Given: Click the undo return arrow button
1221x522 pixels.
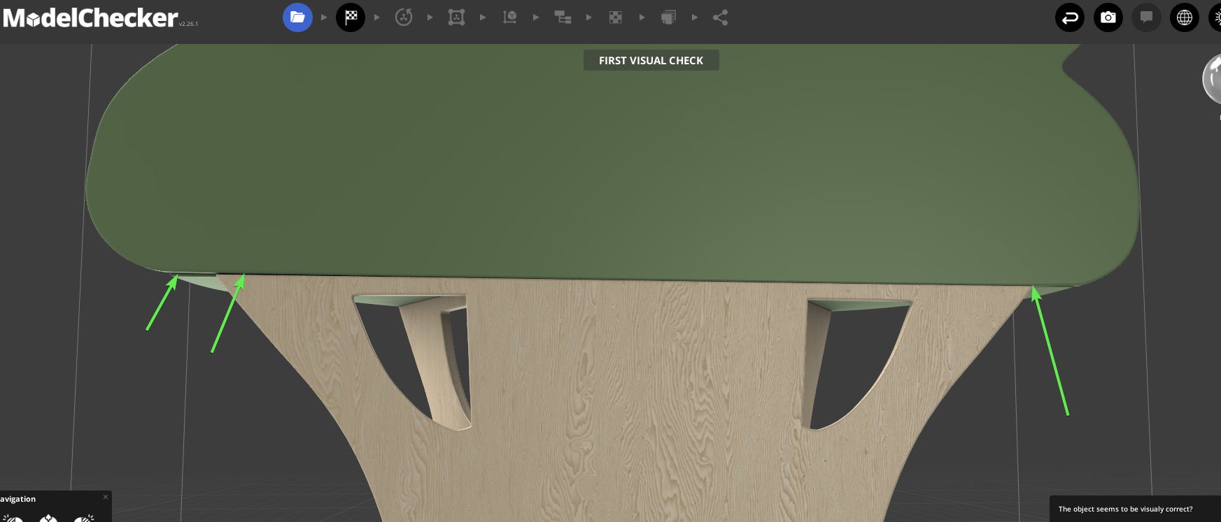Looking at the screenshot, I should pyautogui.click(x=1070, y=17).
